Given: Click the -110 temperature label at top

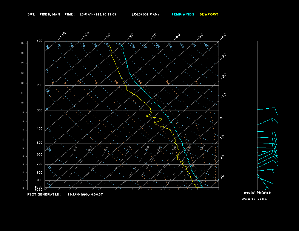Looking at the screenshot, I should 63,35.
